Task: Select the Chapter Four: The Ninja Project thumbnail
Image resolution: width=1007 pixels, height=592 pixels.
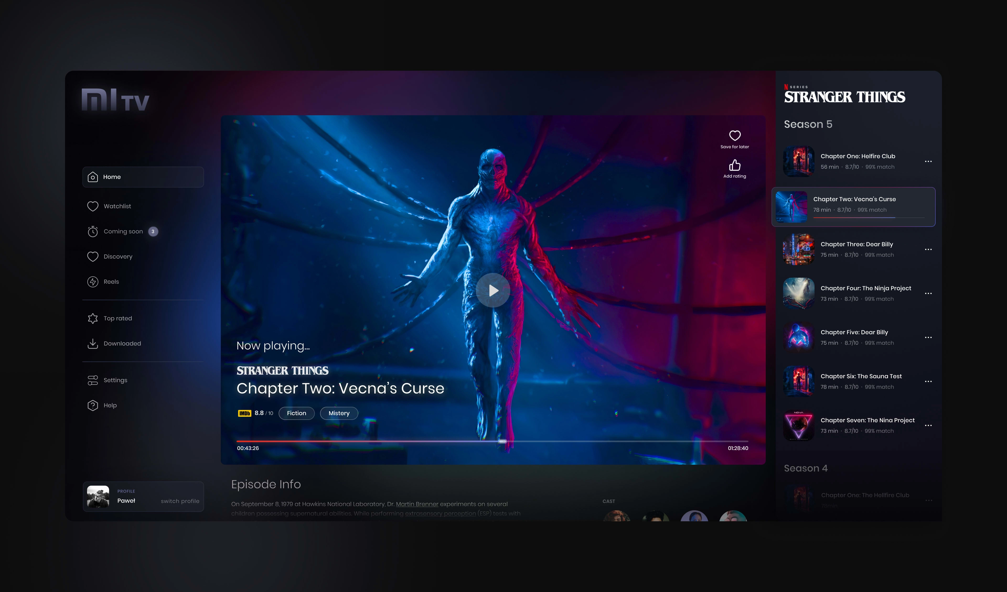Action: 799,293
